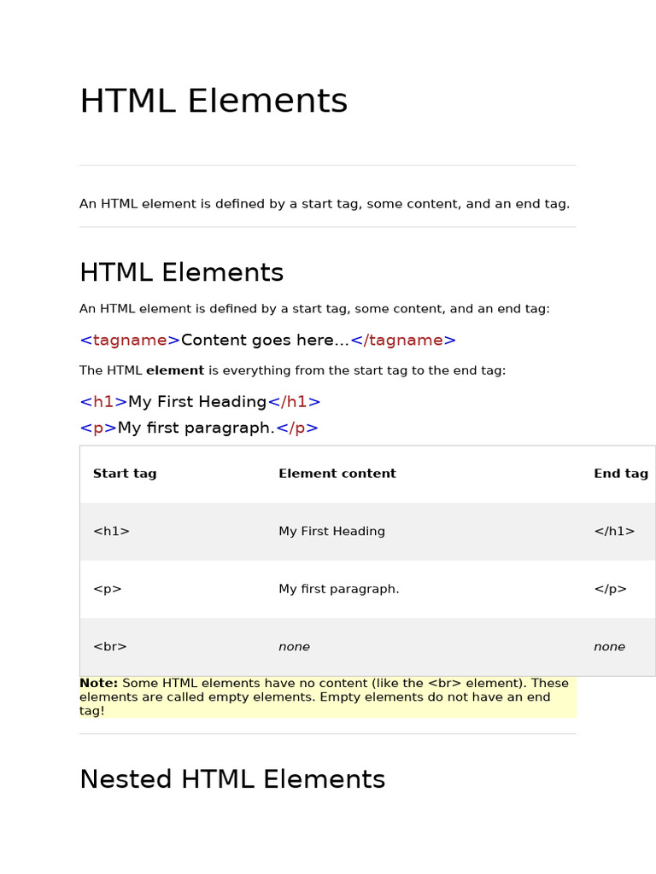Click the intro sentence below the page title
656x874 pixels.
click(x=325, y=204)
